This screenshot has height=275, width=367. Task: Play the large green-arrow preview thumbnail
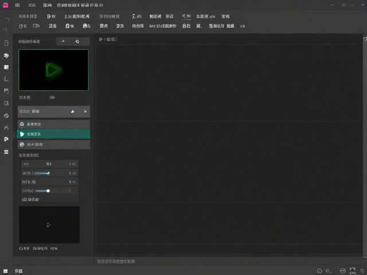click(x=53, y=70)
